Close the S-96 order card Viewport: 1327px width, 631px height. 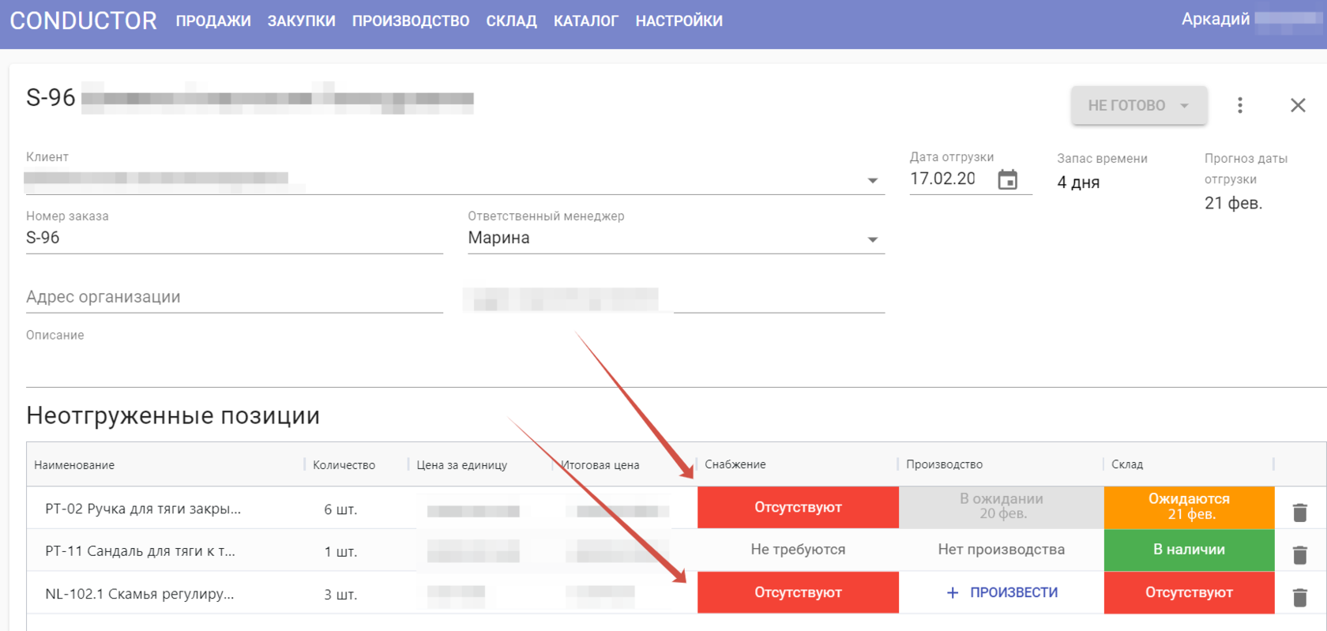click(1298, 105)
